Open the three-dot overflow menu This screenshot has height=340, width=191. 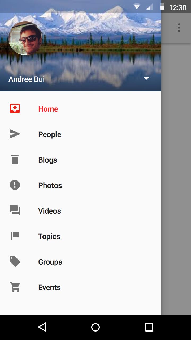pyautogui.click(x=179, y=28)
